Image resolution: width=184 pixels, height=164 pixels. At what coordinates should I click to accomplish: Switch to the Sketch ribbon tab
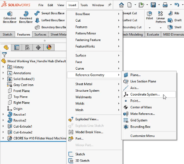point(7,34)
